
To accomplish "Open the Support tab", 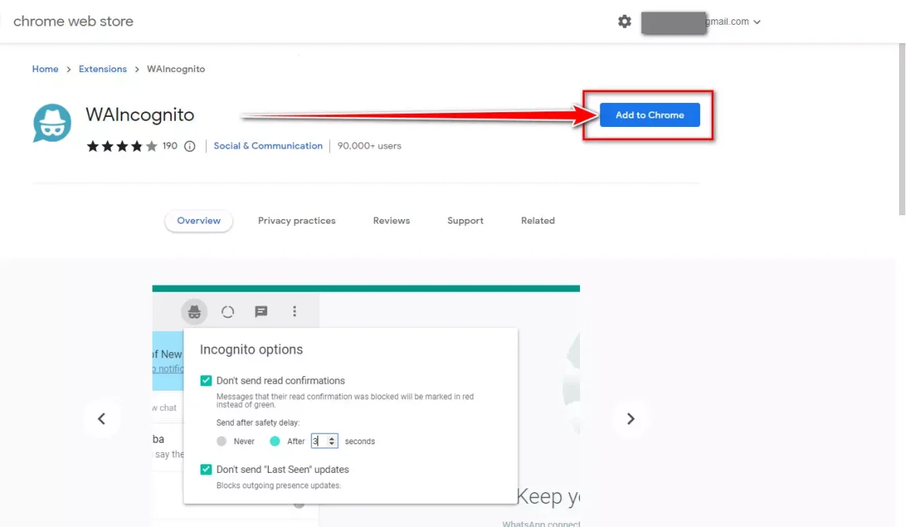I will pyautogui.click(x=465, y=221).
